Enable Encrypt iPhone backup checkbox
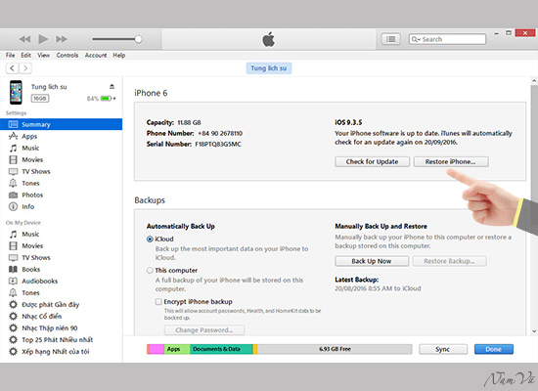 click(158, 301)
